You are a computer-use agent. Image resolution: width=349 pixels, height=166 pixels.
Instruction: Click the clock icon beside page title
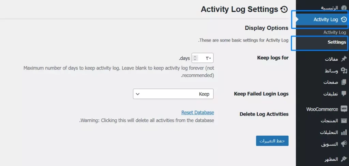(x=284, y=9)
